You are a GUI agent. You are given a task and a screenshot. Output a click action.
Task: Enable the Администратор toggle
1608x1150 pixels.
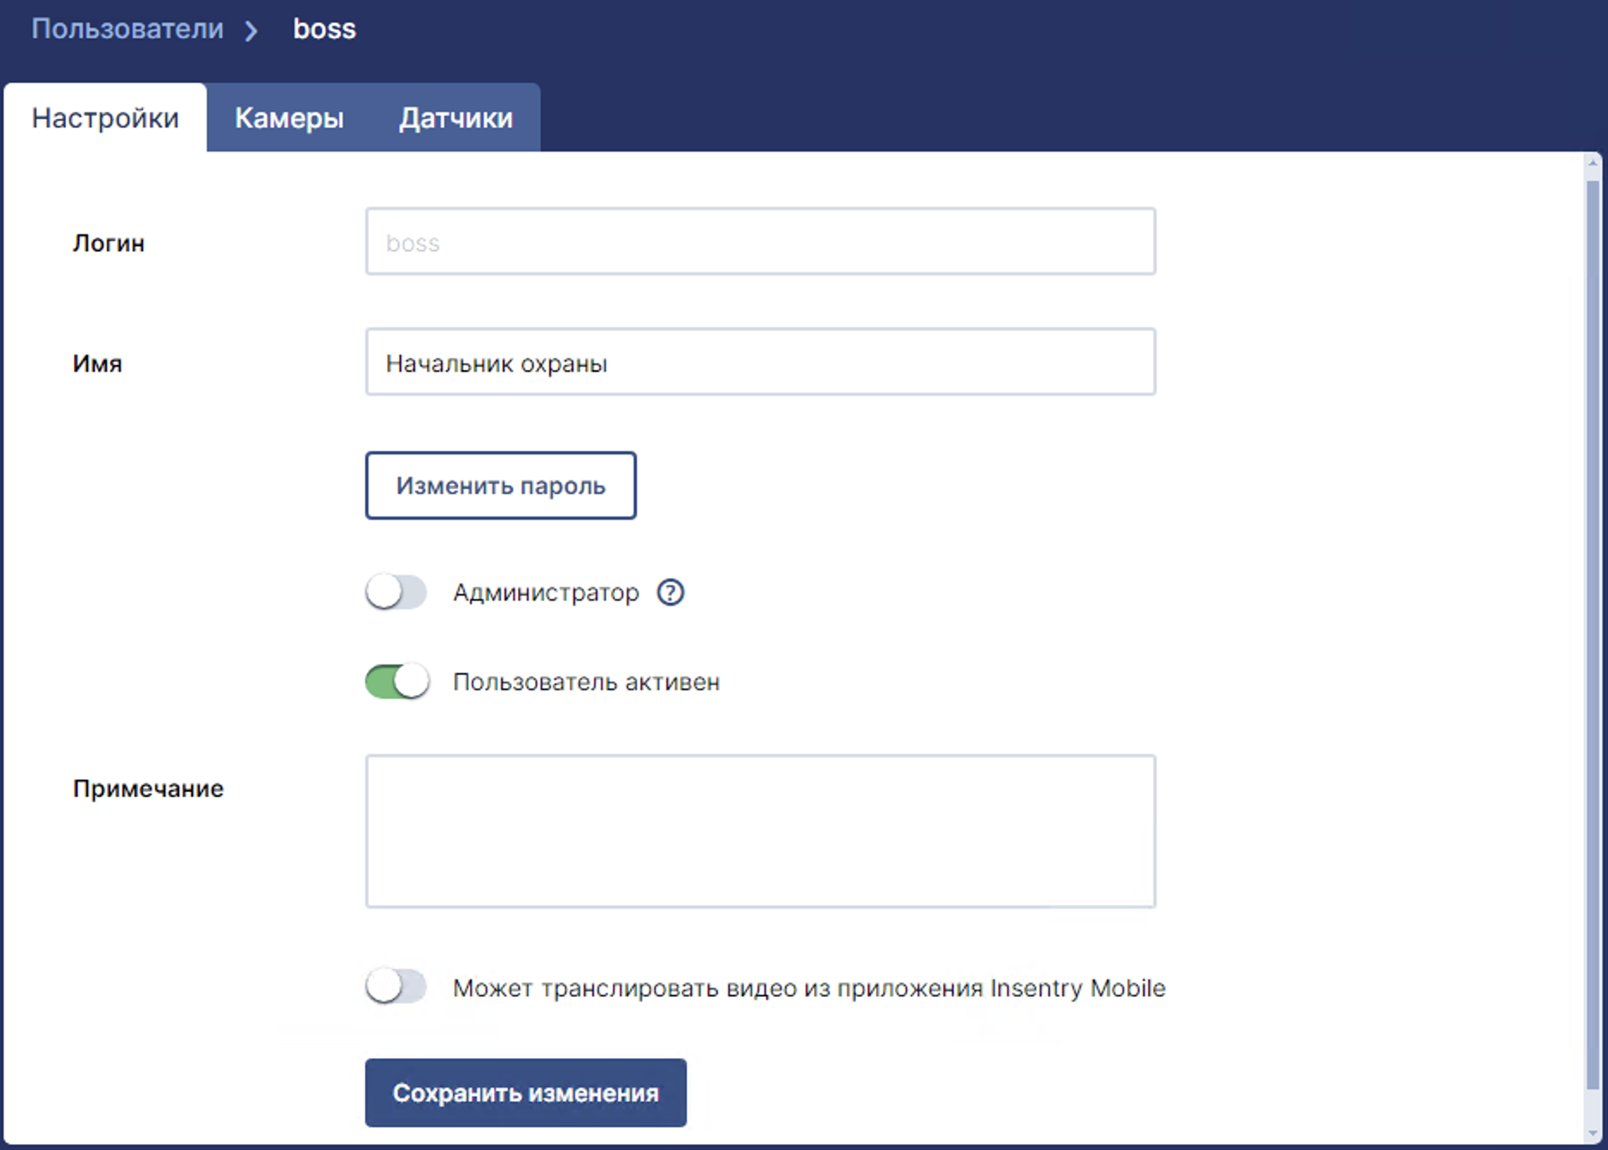tap(396, 592)
